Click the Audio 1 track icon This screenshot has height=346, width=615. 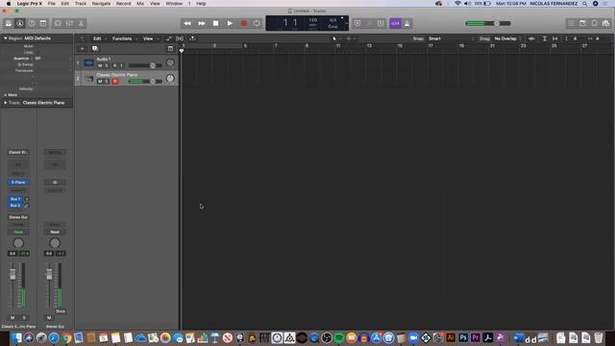click(x=88, y=62)
